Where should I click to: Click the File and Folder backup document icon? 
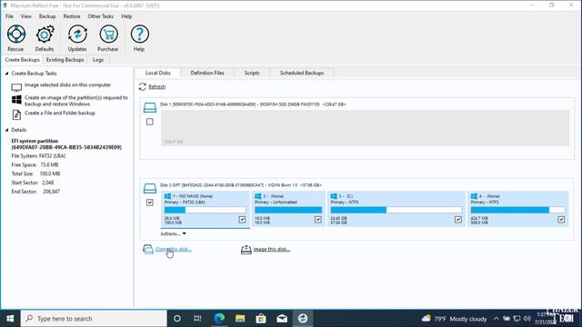(16, 115)
